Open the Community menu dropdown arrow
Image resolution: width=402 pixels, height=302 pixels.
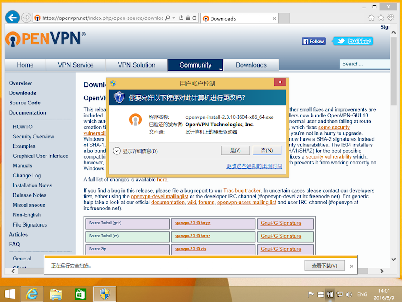[x=221, y=69]
